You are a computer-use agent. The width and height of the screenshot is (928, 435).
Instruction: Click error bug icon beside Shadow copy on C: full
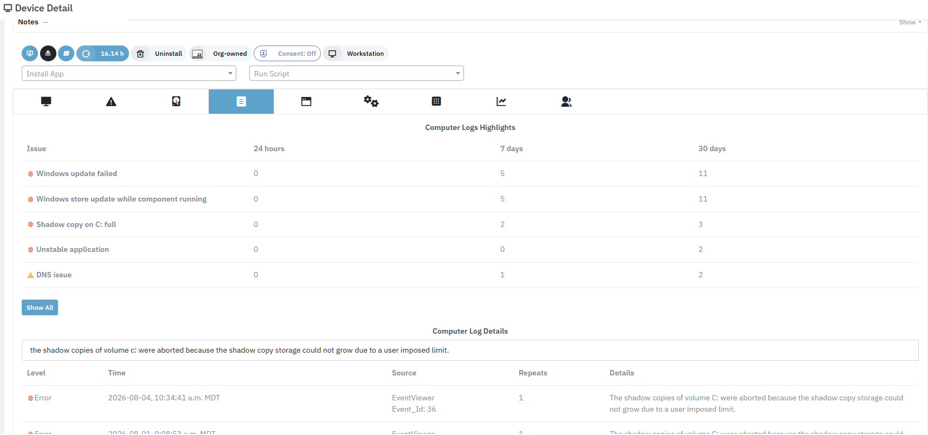coord(30,225)
